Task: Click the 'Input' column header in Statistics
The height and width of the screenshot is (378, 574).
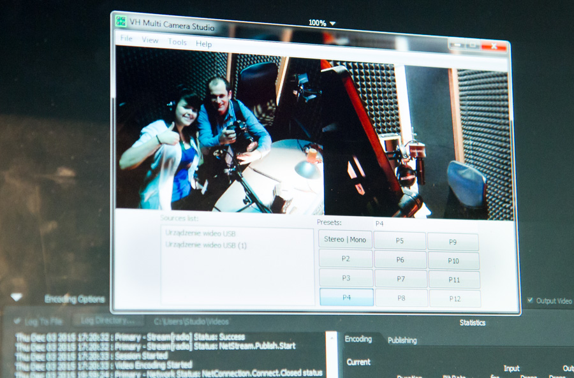Action: tap(511, 368)
